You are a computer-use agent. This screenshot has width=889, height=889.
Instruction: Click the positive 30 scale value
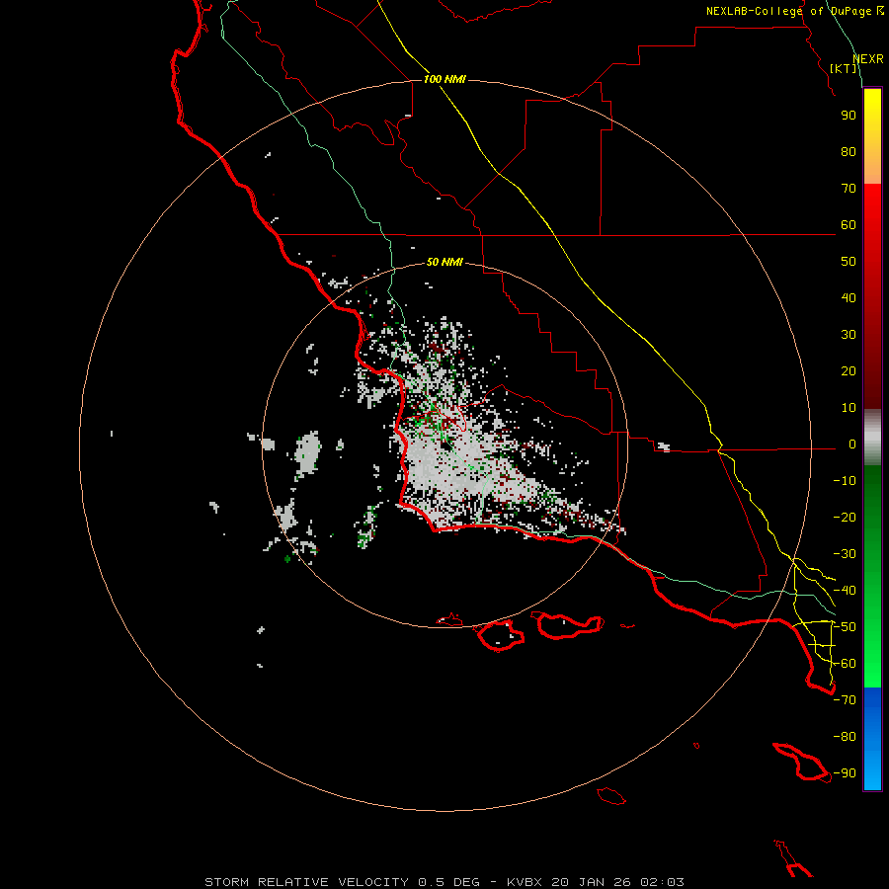pyautogui.click(x=849, y=335)
